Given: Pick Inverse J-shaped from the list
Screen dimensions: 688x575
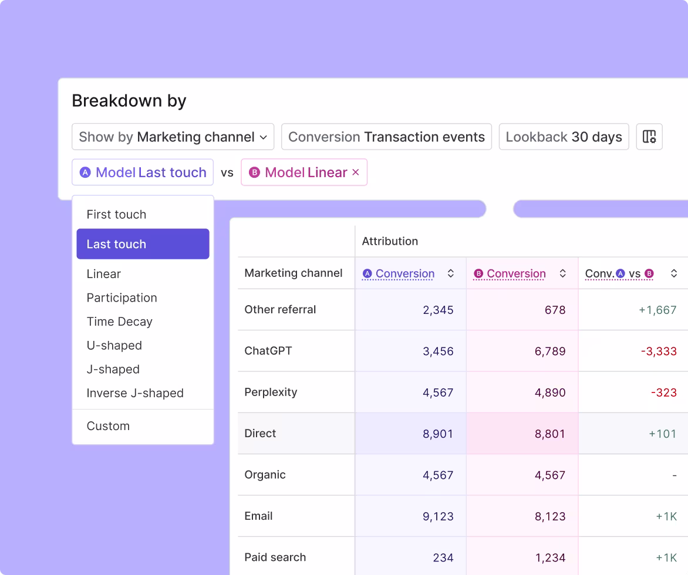Looking at the screenshot, I should pos(134,393).
